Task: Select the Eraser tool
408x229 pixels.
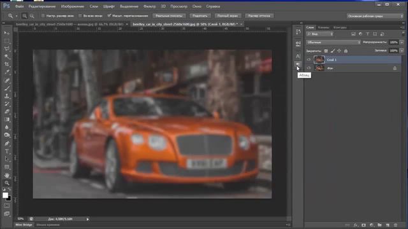Action: [x=7, y=112]
